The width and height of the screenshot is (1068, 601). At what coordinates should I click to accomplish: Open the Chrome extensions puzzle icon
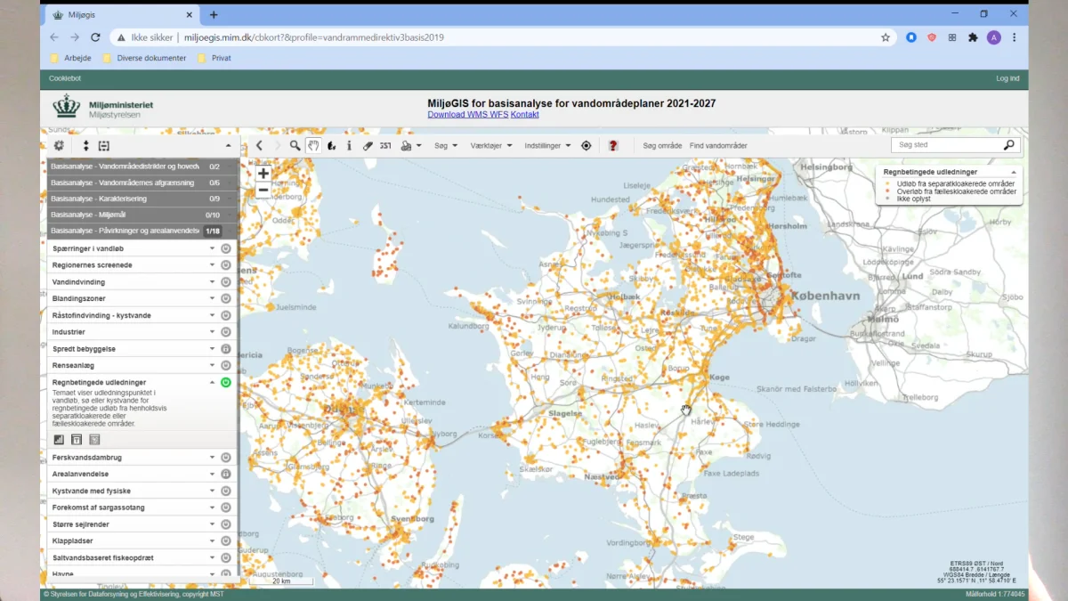point(973,37)
